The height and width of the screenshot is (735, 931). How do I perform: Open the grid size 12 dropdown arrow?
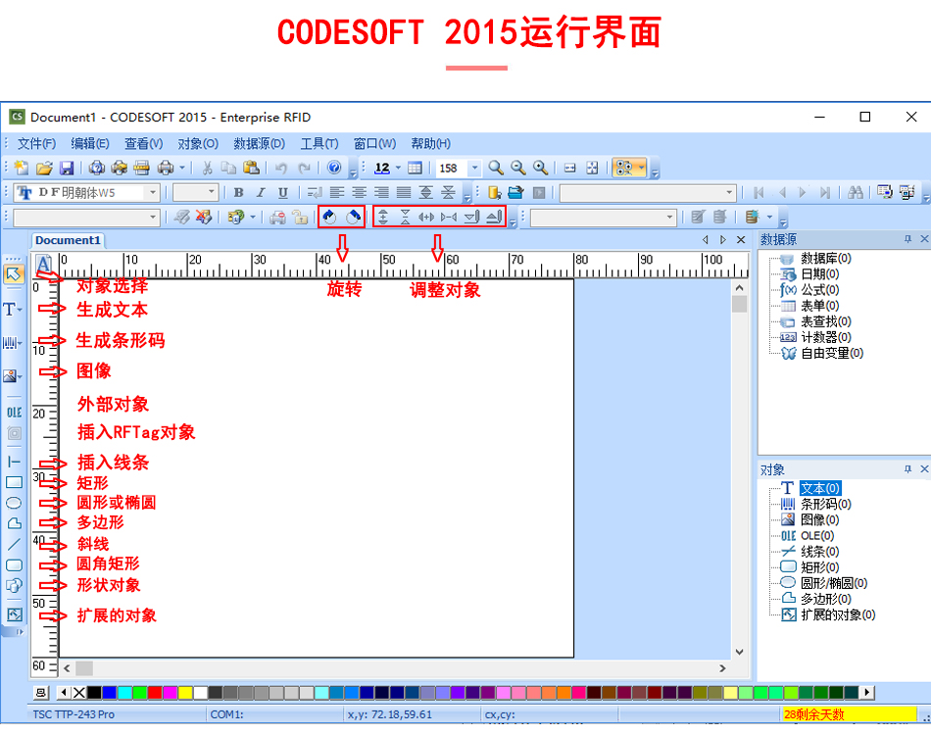coord(398,168)
